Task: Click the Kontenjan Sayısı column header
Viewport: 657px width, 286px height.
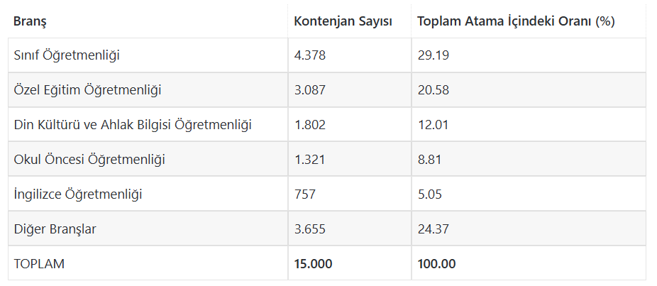Action: coord(343,21)
